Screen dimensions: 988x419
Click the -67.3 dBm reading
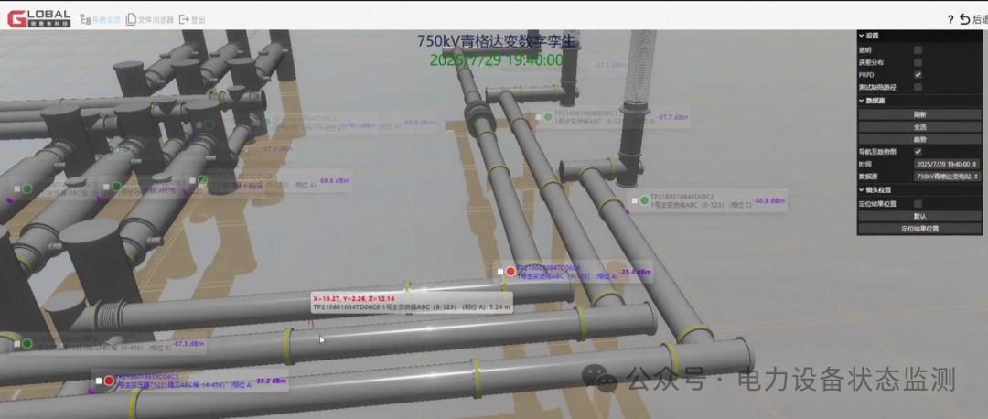(x=189, y=343)
